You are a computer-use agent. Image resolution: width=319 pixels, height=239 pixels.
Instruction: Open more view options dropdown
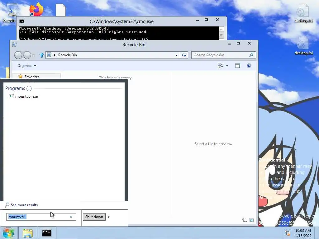click(x=227, y=66)
